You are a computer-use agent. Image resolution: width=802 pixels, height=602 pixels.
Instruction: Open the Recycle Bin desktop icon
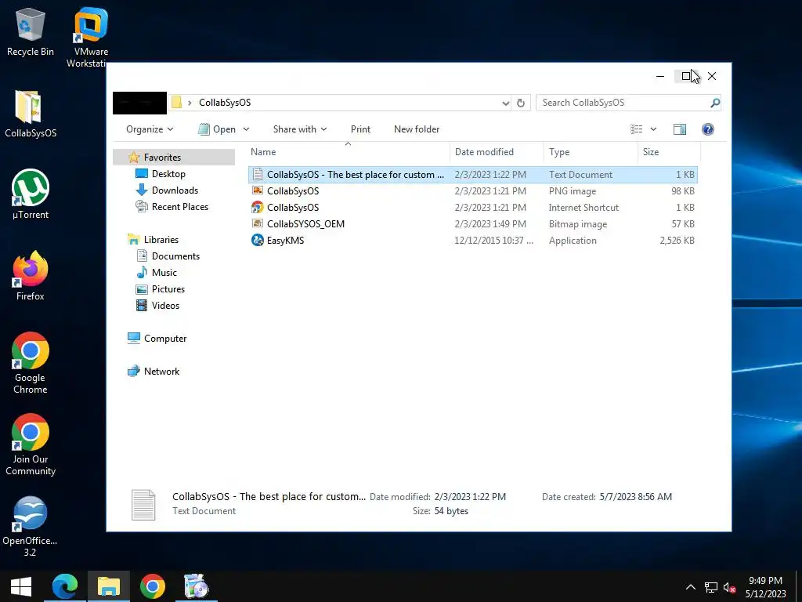click(31, 31)
